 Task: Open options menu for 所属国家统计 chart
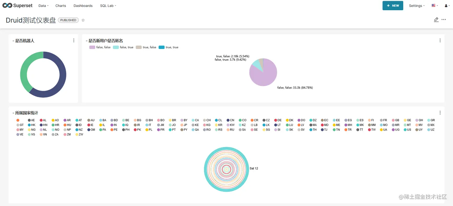tap(440, 113)
